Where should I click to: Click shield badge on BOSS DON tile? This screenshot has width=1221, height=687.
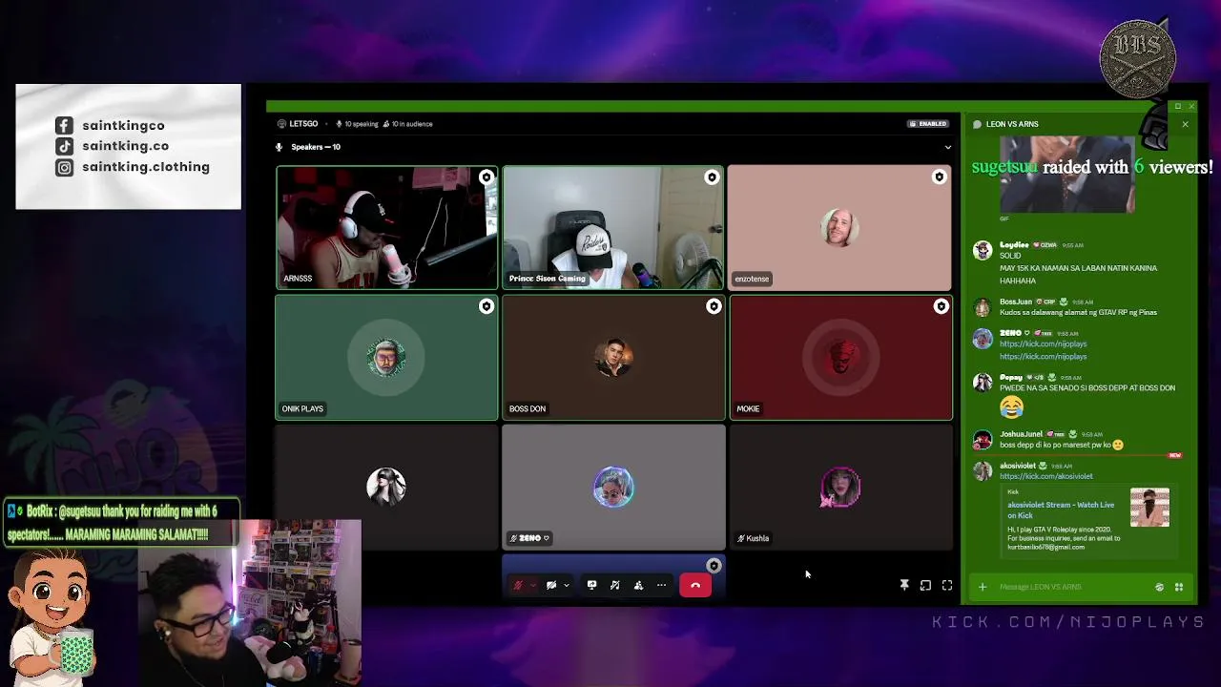coord(714,306)
